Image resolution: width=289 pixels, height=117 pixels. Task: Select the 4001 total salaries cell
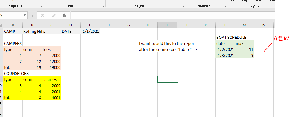pyautogui.click(x=51, y=97)
